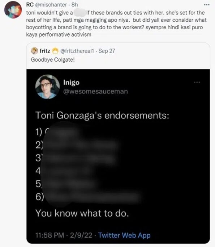Visit the @fritzthereal1 profile handle
Screen dimensions: 215x247
coord(77,51)
